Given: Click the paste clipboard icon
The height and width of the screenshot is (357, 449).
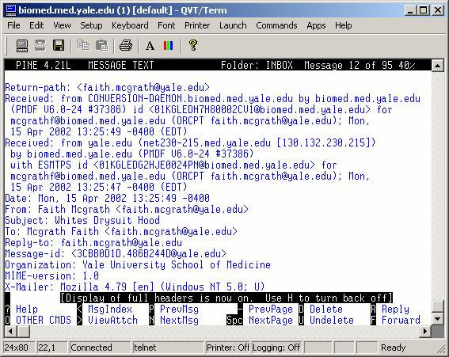Looking at the screenshot, I should pyautogui.click(x=101, y=46).
